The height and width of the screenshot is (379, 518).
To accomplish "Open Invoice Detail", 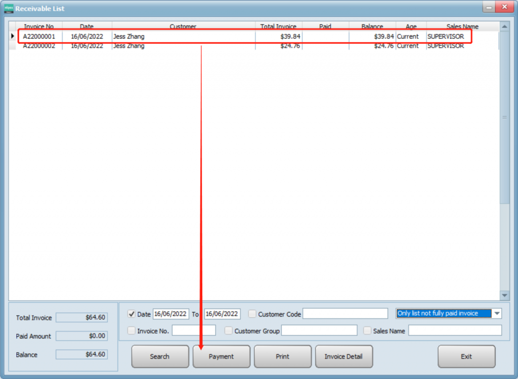I will click(343, 356).
